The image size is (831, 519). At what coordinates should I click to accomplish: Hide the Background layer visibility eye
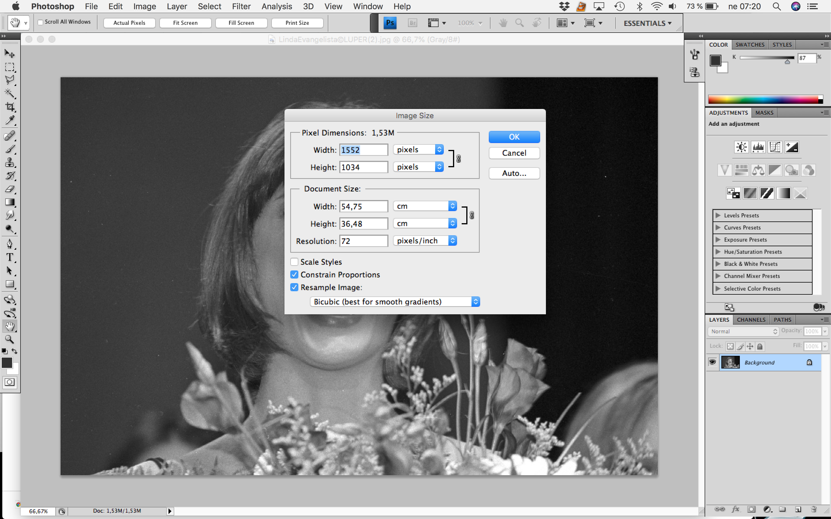pos(712,362)
